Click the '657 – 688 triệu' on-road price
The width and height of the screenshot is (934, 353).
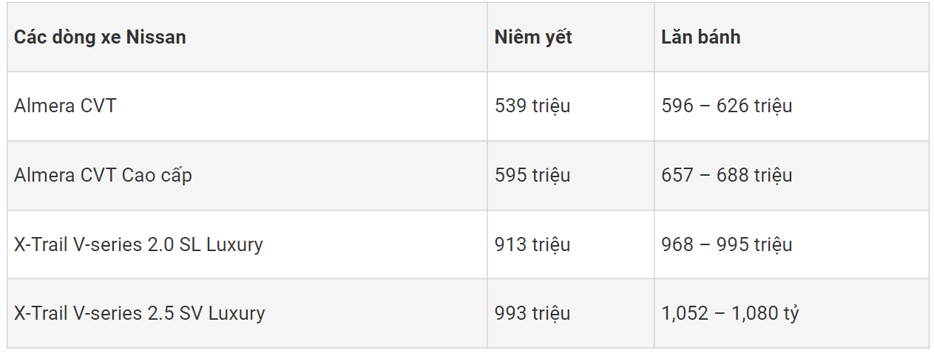[x=726, y=175]
